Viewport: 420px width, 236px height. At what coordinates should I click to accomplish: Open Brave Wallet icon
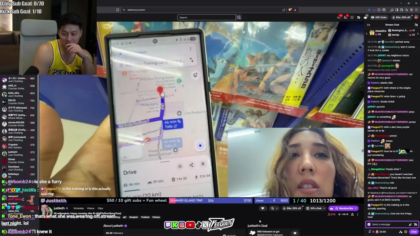tap(402, 10)
